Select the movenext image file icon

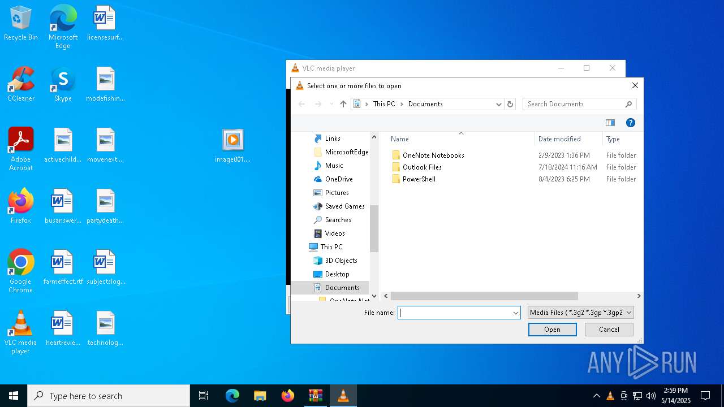click(105, 145)
